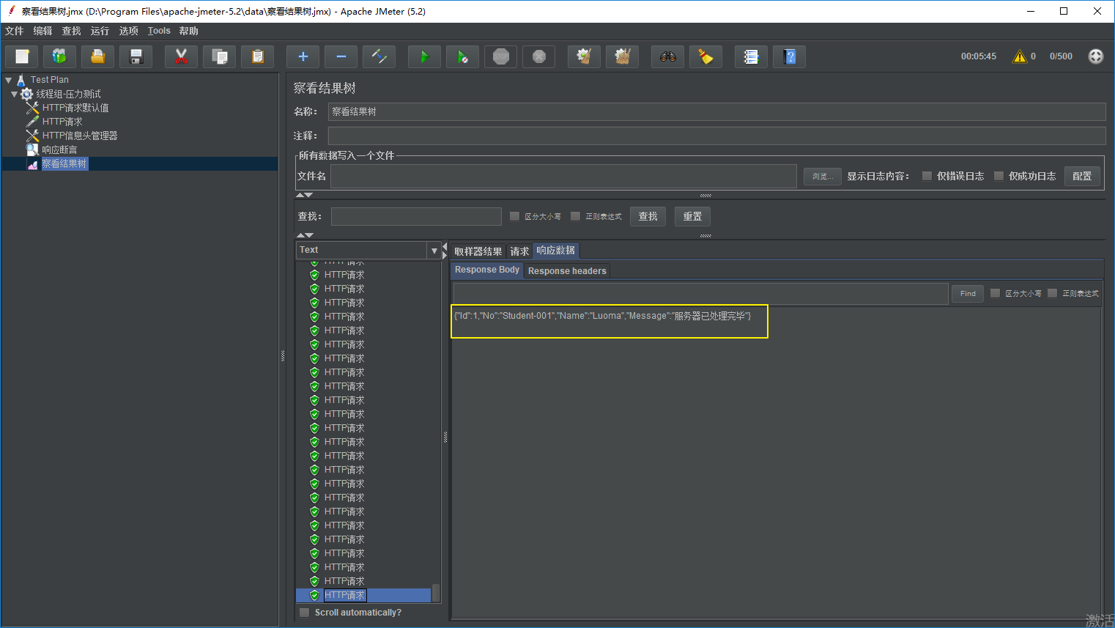The image size is (1115, 628).
Task: Click the Paste clipboard icon
Action: pos(257,56)
